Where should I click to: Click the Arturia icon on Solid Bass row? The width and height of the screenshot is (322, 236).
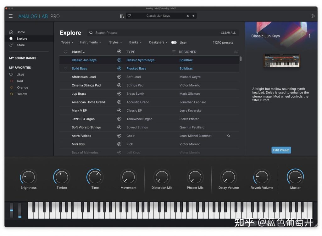(119, 69)
